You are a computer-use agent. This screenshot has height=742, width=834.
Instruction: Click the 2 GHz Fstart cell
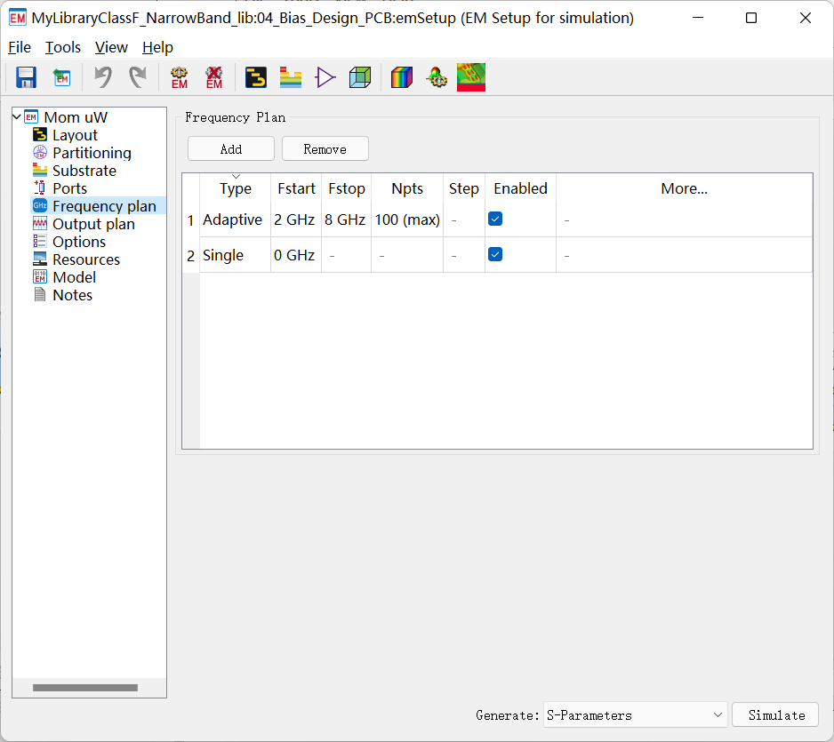click(296, 219)
